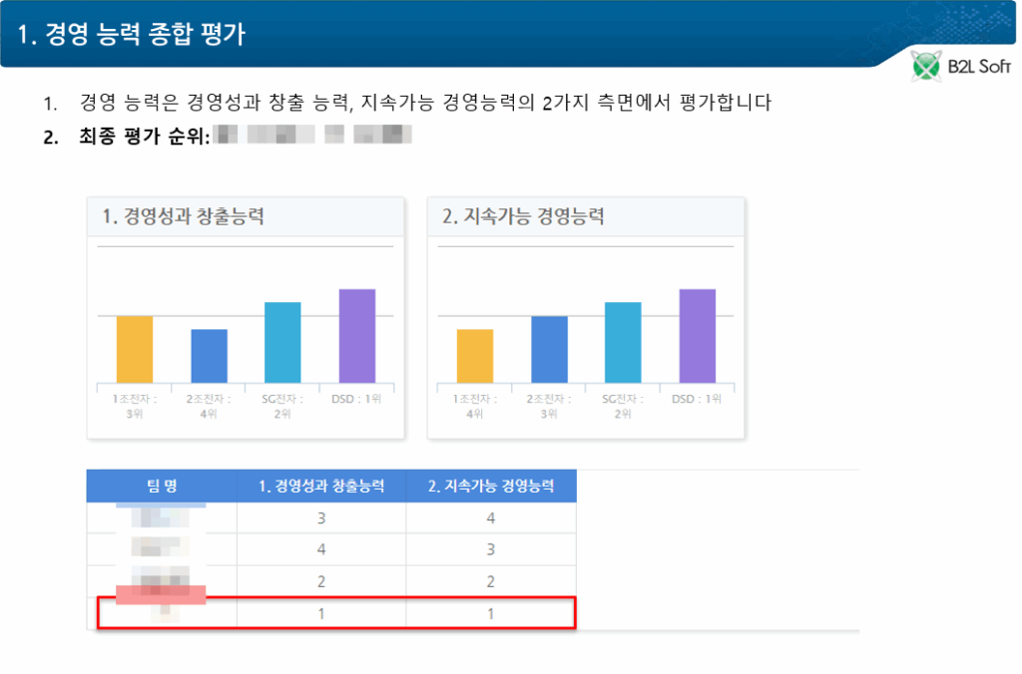Click the '1. 경영성과 창출능력' chart panel title

pyautogui.click(x=183, y=216)
